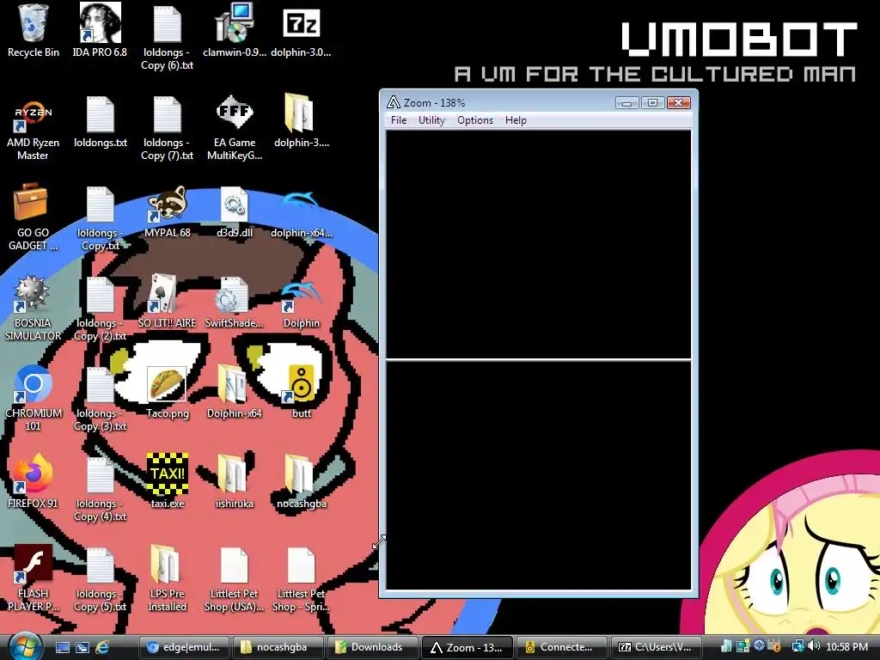Image resolution: width=880 pixels, height=660 pixels.
Task: Select loldongs - Copy (3).txt file
Action: pyautogui.click(x=100, y=399)
